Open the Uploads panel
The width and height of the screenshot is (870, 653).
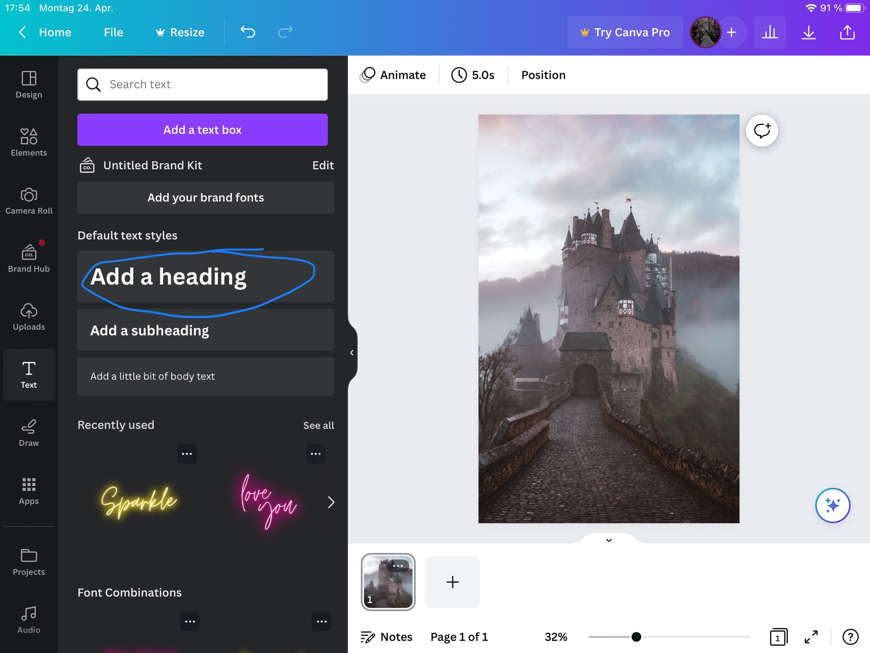tap(29, 317)
